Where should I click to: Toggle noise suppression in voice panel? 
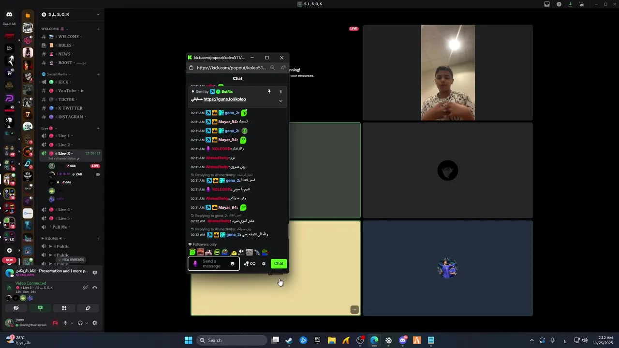coord(86,287)
